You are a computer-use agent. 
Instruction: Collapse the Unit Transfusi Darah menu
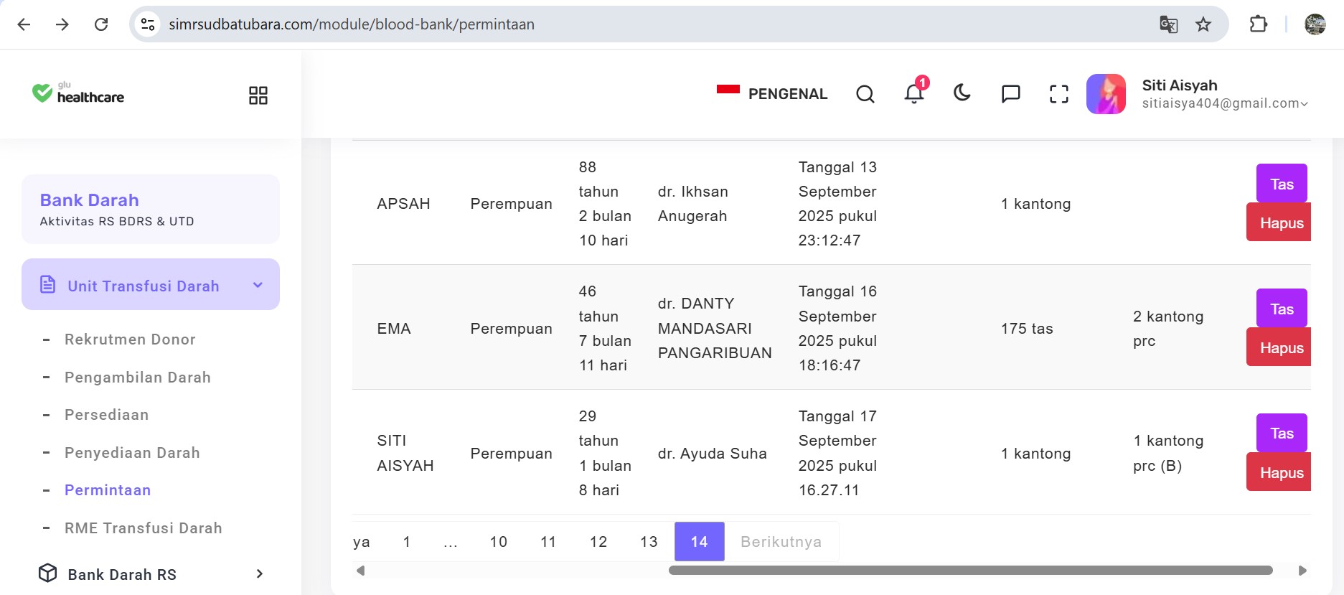pyautogui.click(x=151, y=284)
